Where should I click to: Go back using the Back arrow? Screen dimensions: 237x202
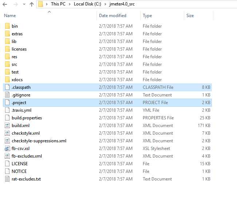pos(5,4)
